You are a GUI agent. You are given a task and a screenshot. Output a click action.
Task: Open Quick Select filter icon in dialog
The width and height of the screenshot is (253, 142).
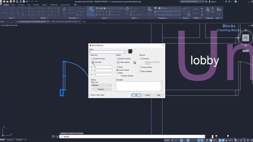click(x=134, y=62)
